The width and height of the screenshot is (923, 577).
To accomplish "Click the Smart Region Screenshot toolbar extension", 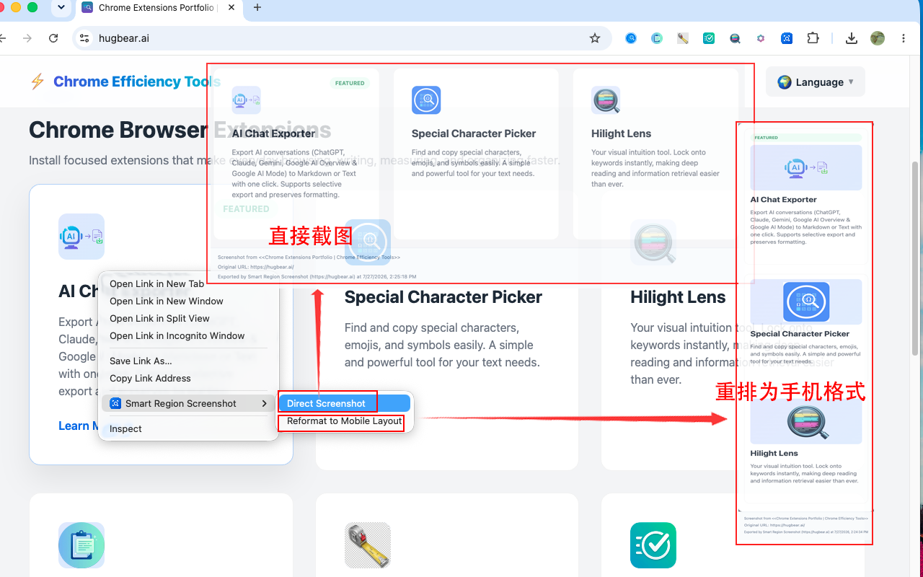I will click(787, 38).
